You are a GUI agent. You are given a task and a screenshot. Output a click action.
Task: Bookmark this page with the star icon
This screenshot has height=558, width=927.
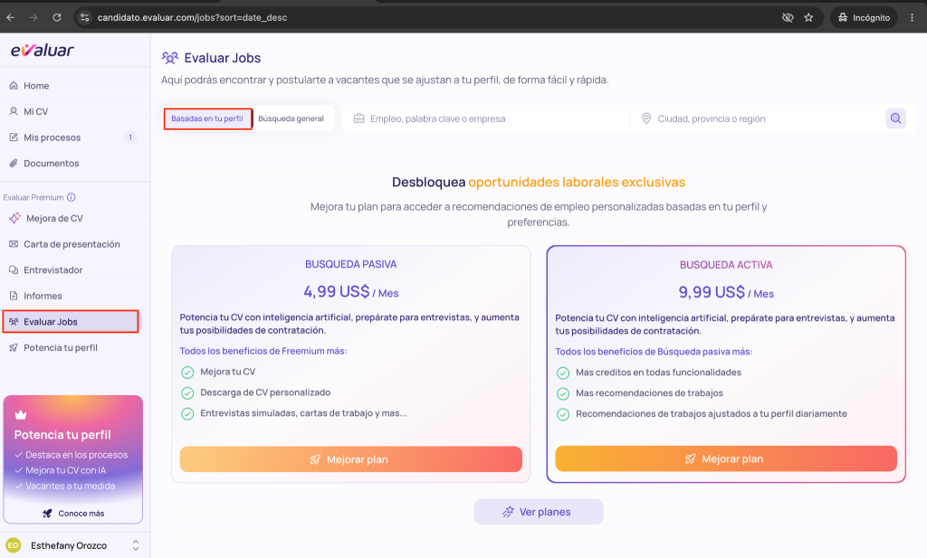(808, 17)
